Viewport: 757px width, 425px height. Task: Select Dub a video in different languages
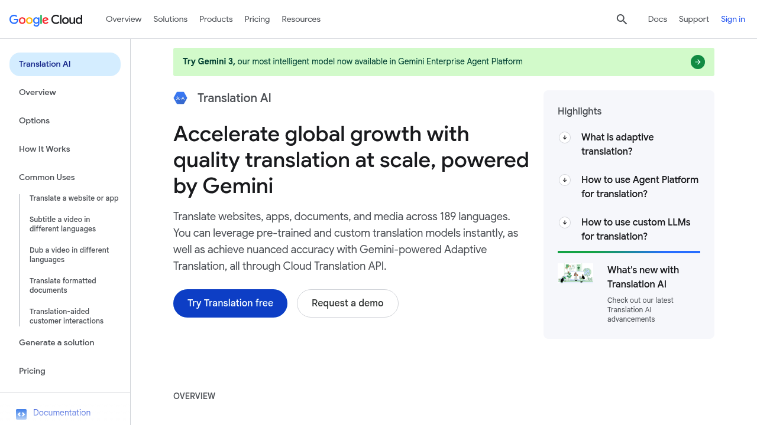click(x=69, y=255)
